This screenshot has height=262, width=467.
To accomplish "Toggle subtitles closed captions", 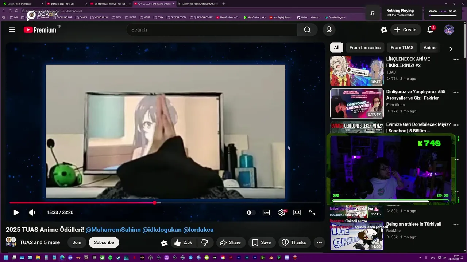I will pyautogui.click(x=266, y=213).
